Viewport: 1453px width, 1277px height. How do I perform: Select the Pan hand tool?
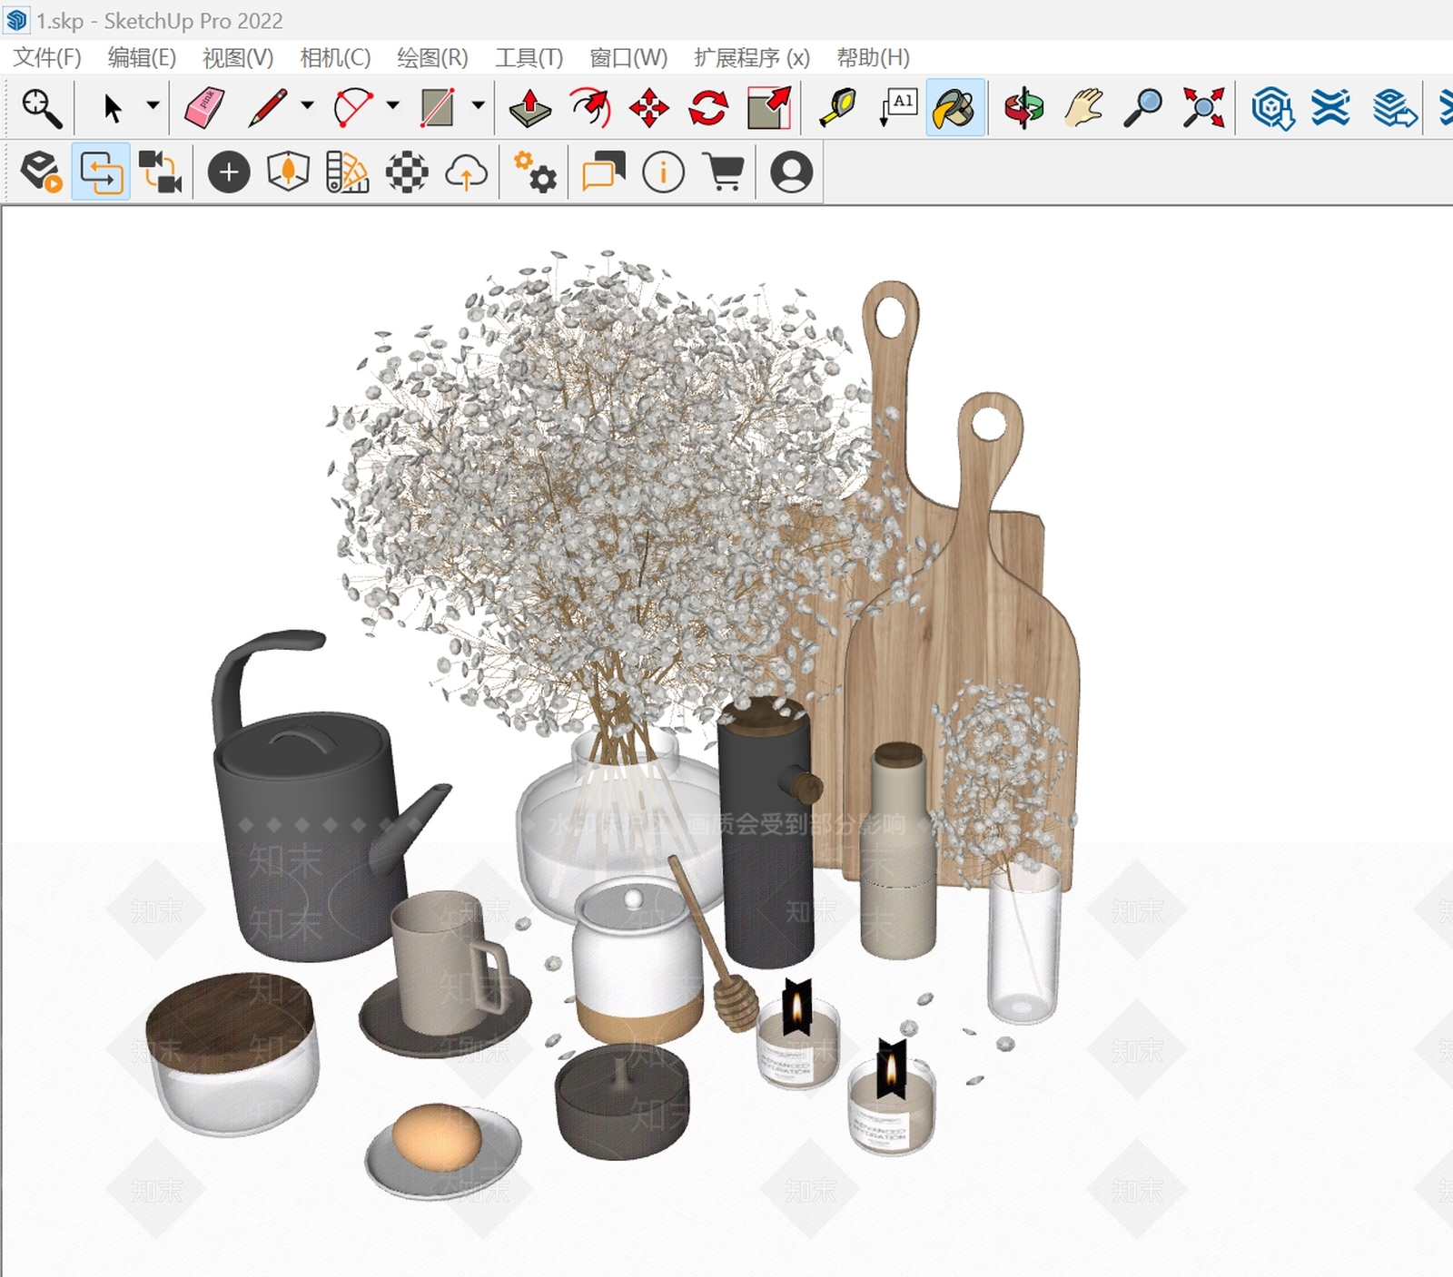tap(1083, 108)
